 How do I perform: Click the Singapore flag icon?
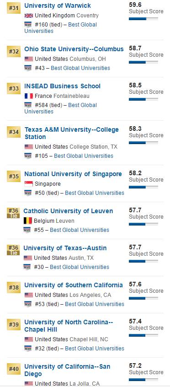(x=29, y=184)
